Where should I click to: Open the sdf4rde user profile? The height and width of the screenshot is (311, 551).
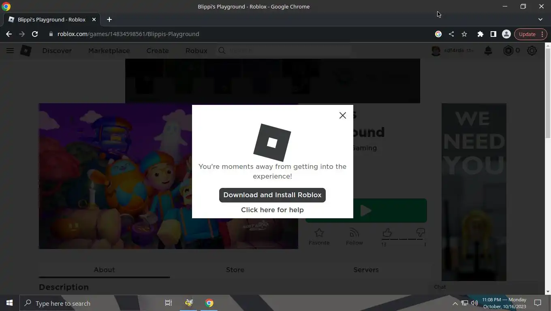click(453, 51)
